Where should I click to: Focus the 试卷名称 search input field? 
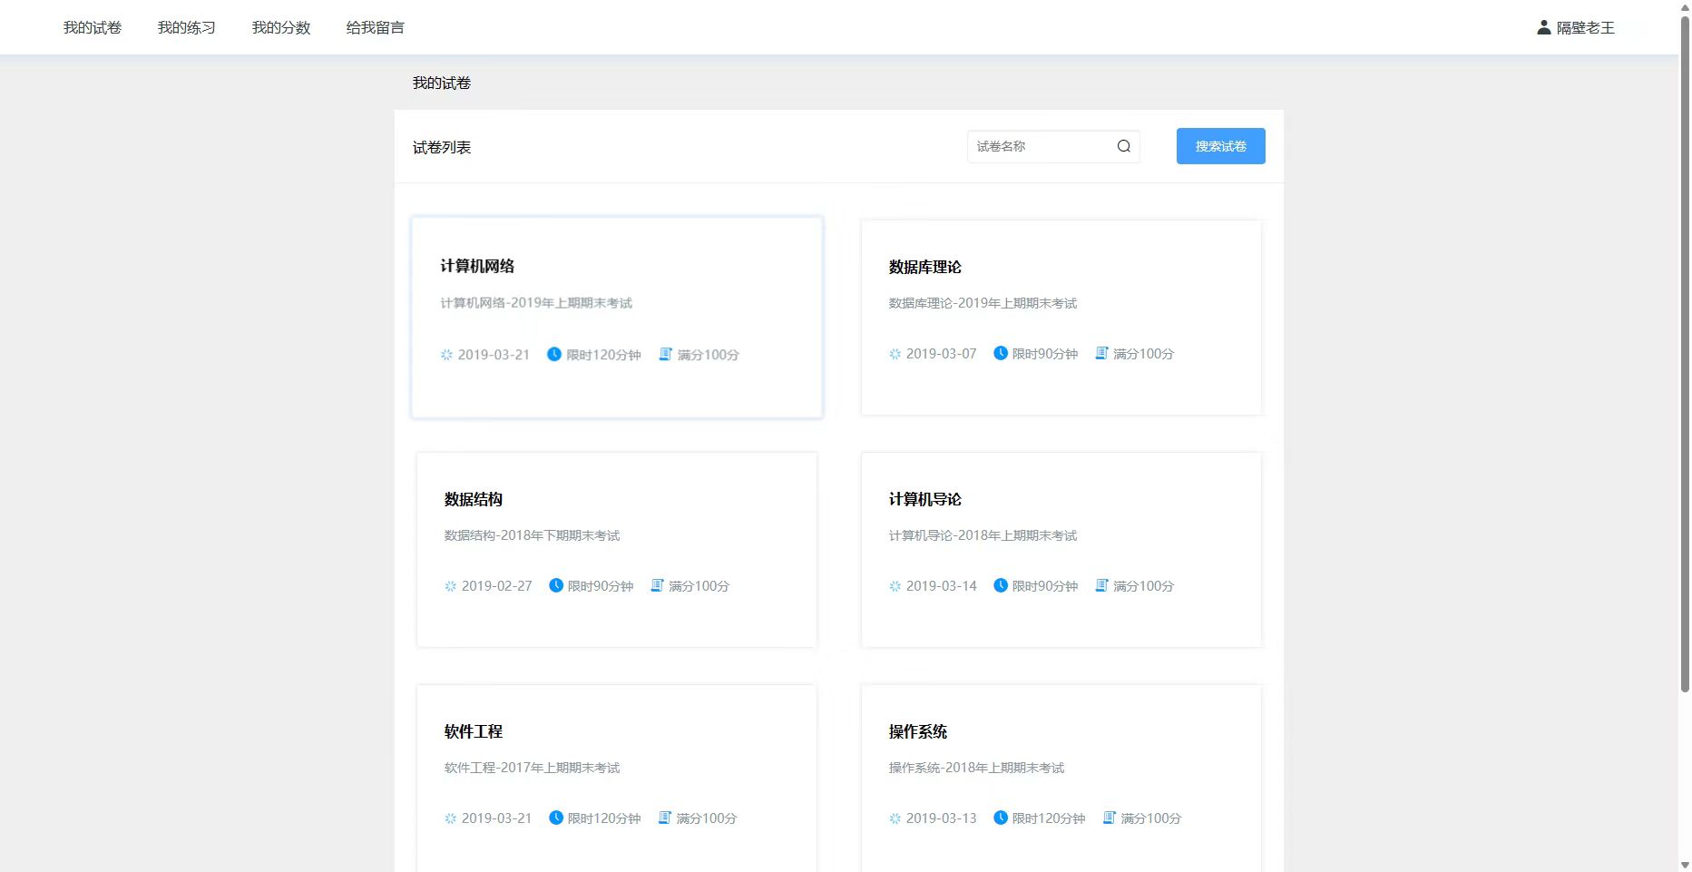pos(1053,146)
